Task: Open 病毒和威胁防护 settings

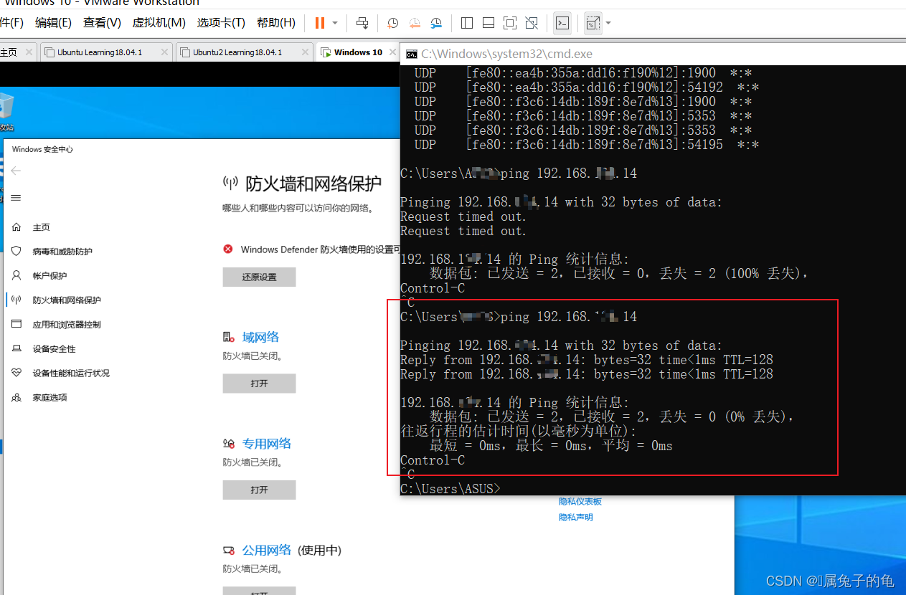Action: tap(62, 251)
